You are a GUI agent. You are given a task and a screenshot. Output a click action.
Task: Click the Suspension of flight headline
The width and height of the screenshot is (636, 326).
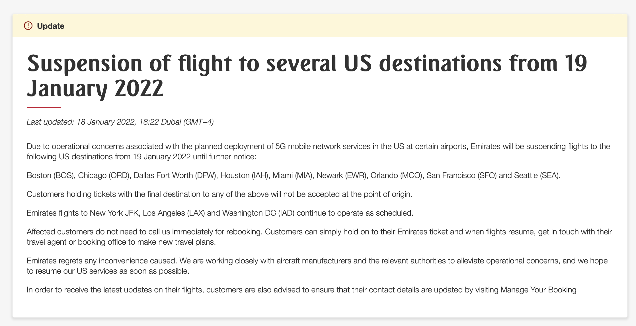click(307, 76)
